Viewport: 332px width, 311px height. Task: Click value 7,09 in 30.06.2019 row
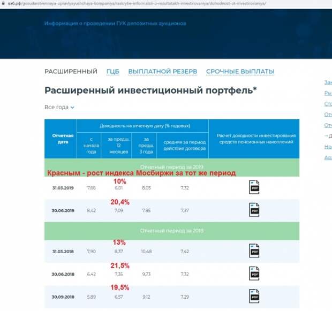tap(118, 211)
